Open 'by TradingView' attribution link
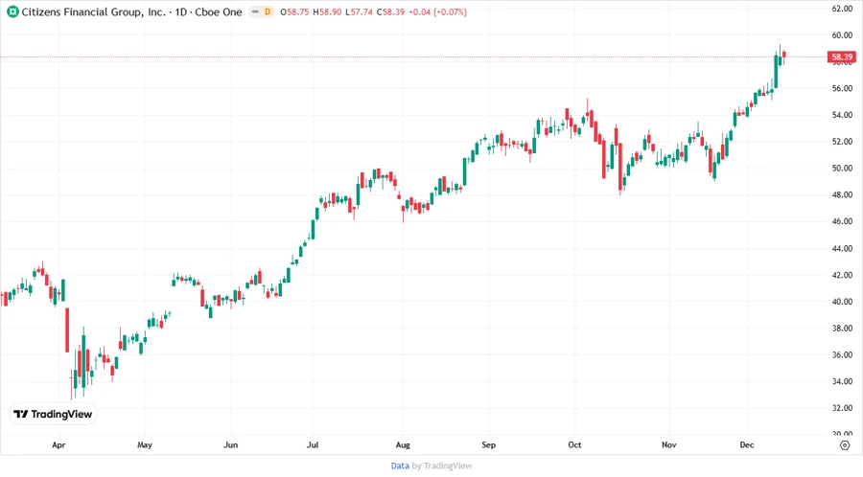The width and height of the screenshot is (863, 477). point(442,466)
